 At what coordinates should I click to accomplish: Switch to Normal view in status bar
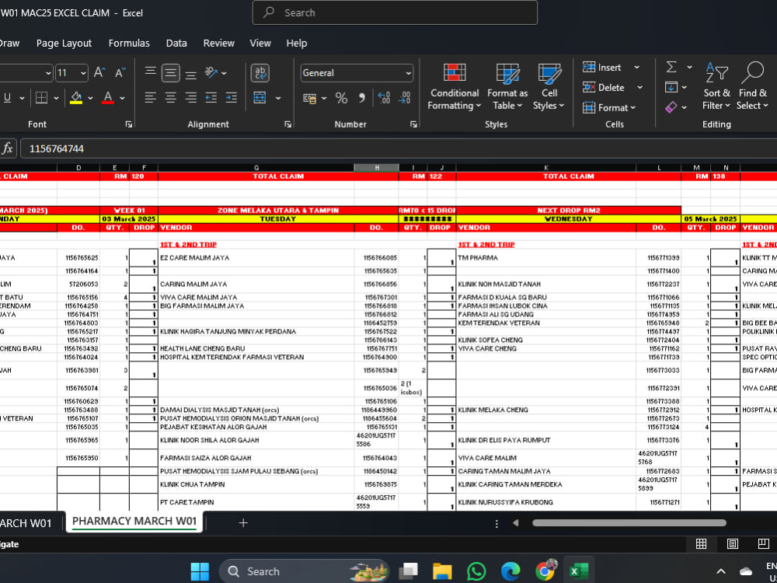[701, 544]
